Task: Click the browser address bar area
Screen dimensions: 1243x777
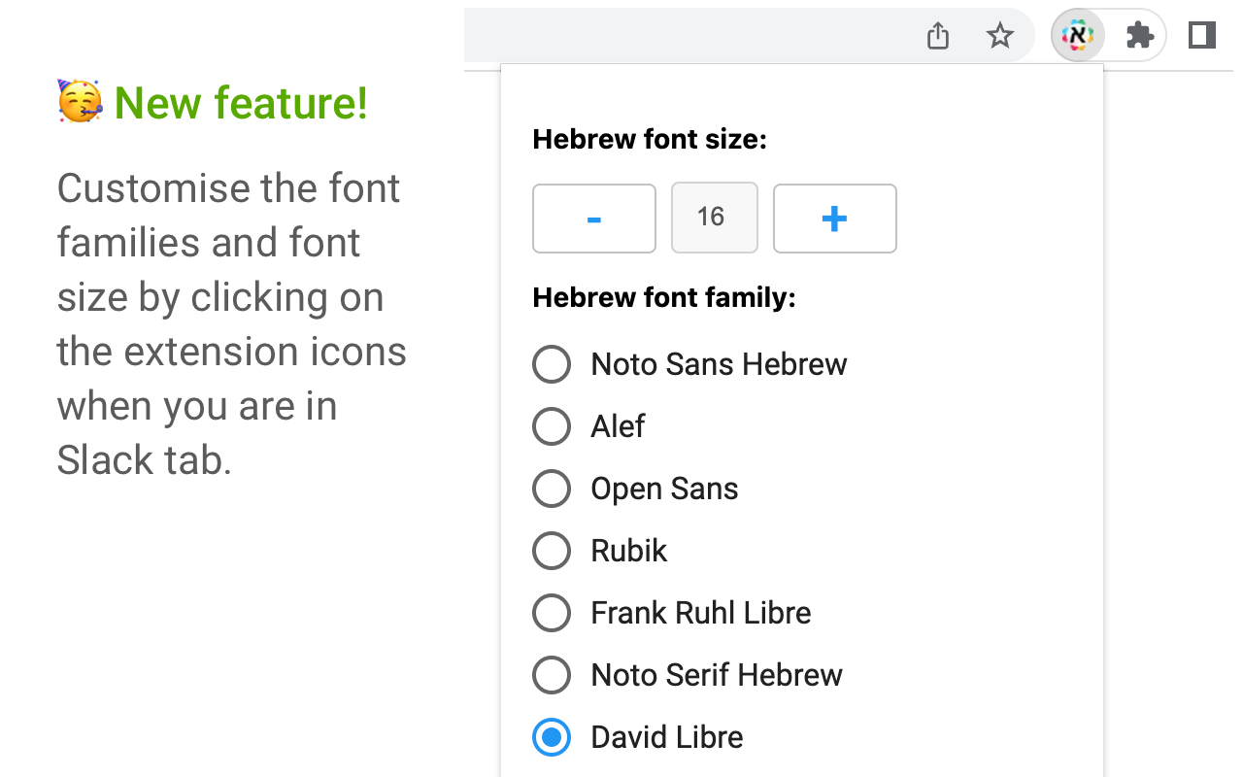Action: tap(680, 35)
